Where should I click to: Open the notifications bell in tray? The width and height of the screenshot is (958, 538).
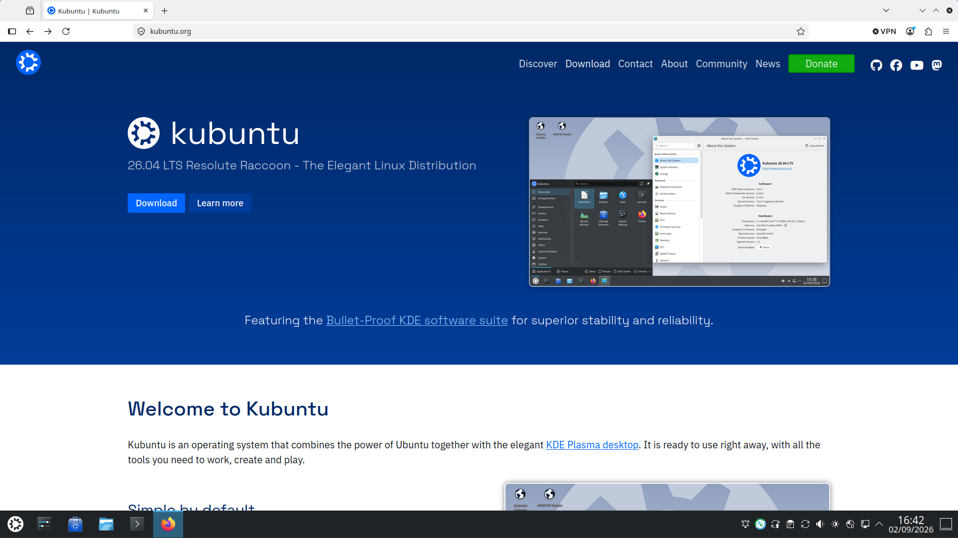click(x=745, y=524)
